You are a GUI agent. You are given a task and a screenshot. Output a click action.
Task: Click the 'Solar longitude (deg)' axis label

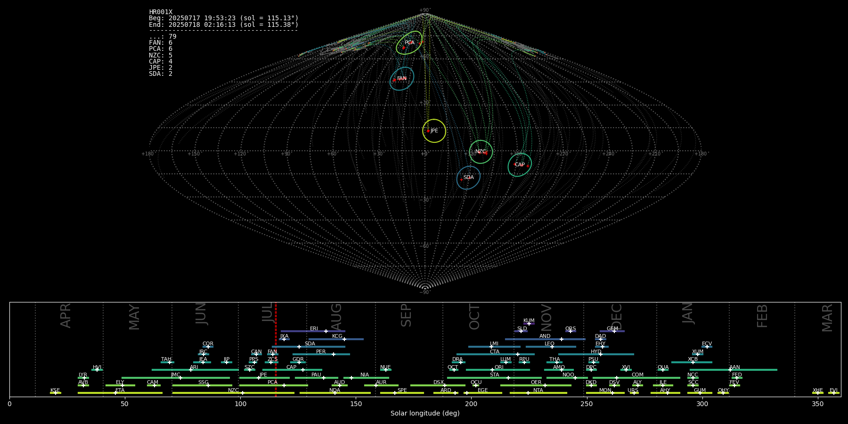425,413
